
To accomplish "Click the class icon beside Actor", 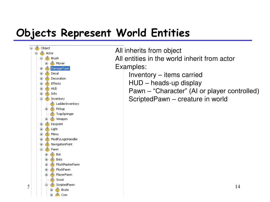I will pyautogui.click(x=42, y=53).
